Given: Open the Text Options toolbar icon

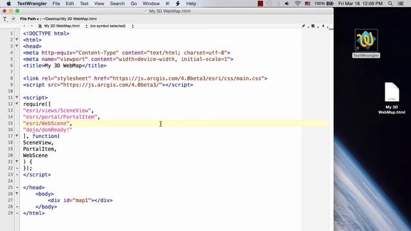Looking at the screenshot, I should [5, 19].
